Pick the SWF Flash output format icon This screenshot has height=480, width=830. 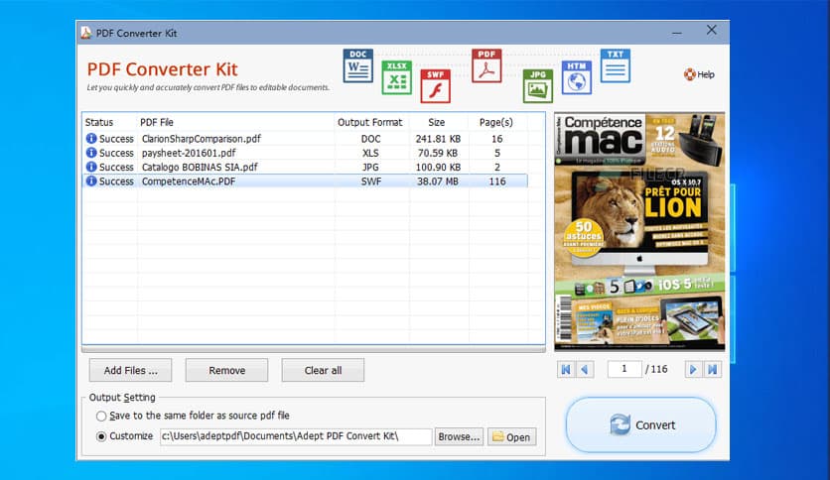[x=435, y=86]
